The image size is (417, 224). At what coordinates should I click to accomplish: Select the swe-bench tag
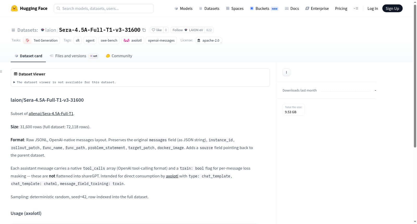click(x=109, y=40)
